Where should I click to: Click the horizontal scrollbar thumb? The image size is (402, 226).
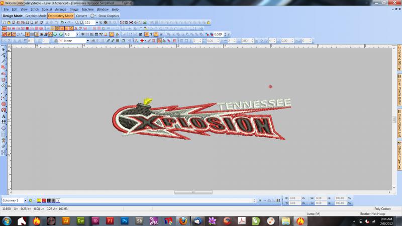193,192
